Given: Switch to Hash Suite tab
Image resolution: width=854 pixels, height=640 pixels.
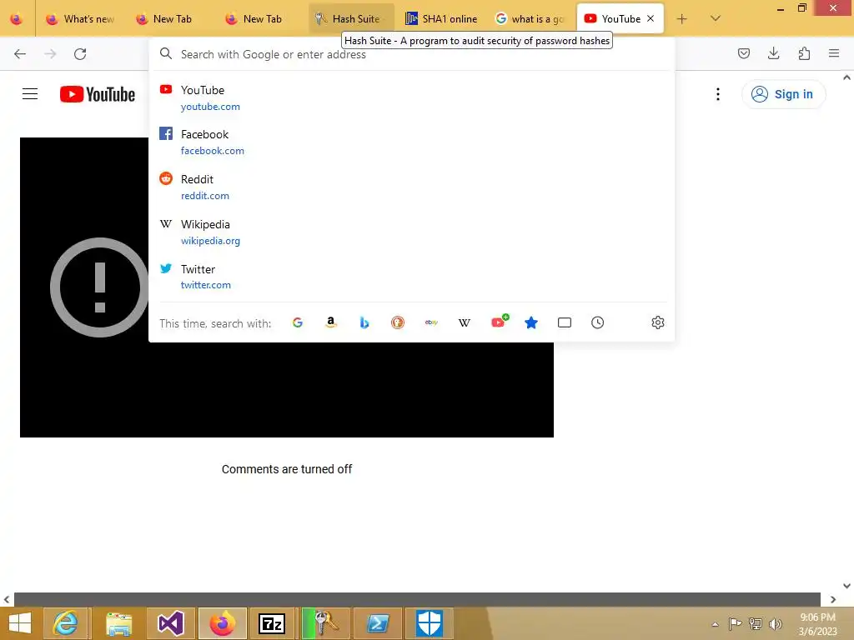Looking at the screenshot, I should pos(351,19).
